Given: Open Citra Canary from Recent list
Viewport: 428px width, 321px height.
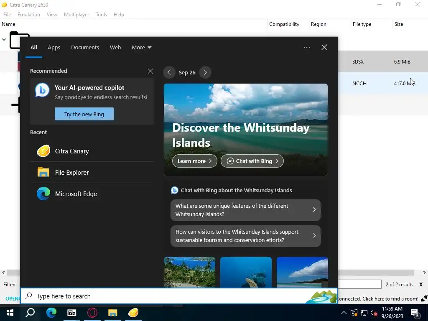Looking at the screenshot, I should coord(92,151).
